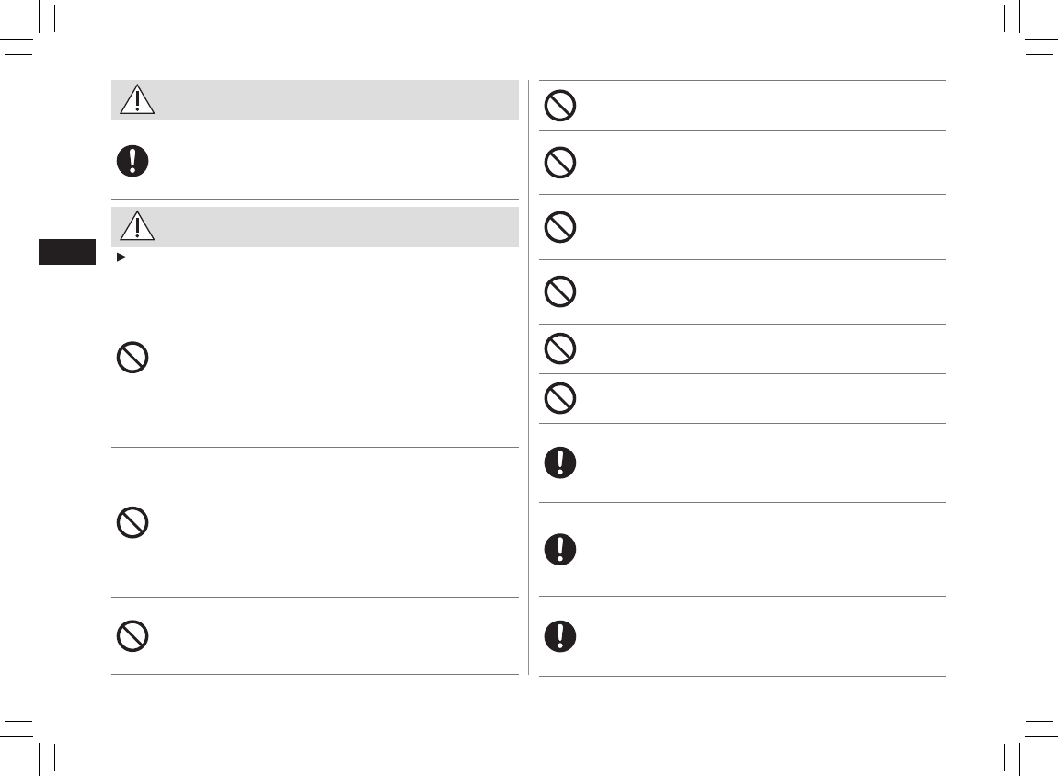Click the black section tab on the left edge
The image size is (1058, 776).
click(x=67, y=252)
